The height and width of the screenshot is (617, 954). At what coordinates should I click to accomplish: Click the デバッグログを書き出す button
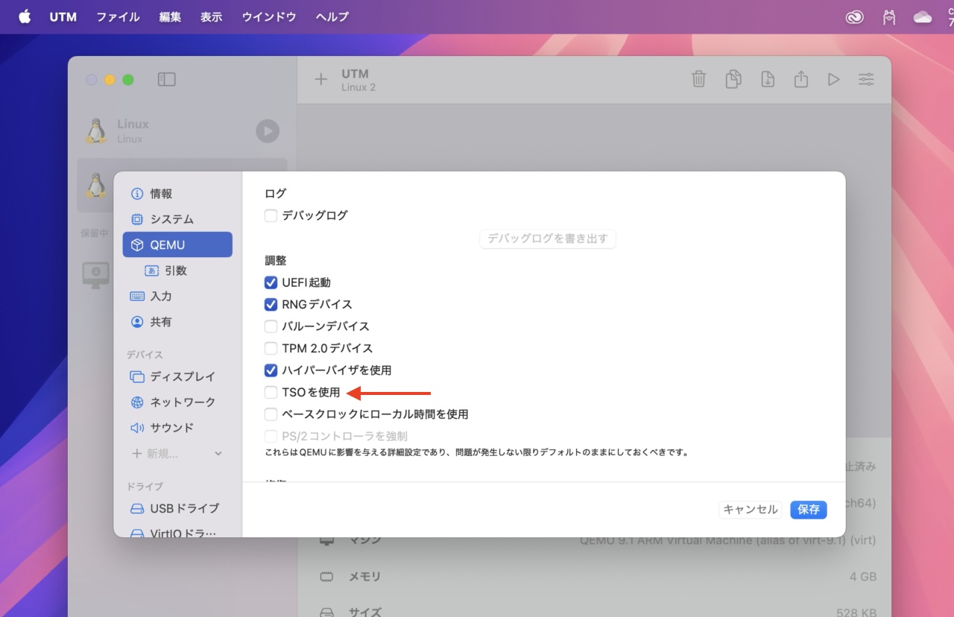pos(548,238)
